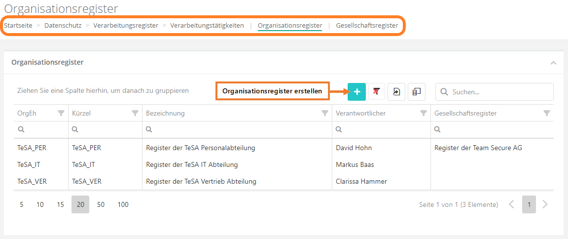
Task: Open filter for Gesellschaftsregister column
Action: pos(546,113)
